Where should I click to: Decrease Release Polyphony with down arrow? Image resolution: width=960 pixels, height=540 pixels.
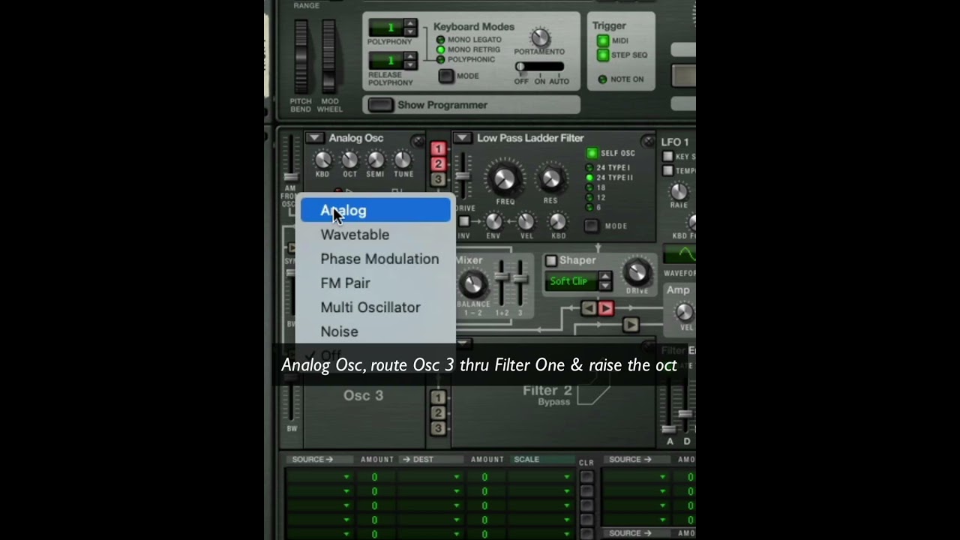409,65
